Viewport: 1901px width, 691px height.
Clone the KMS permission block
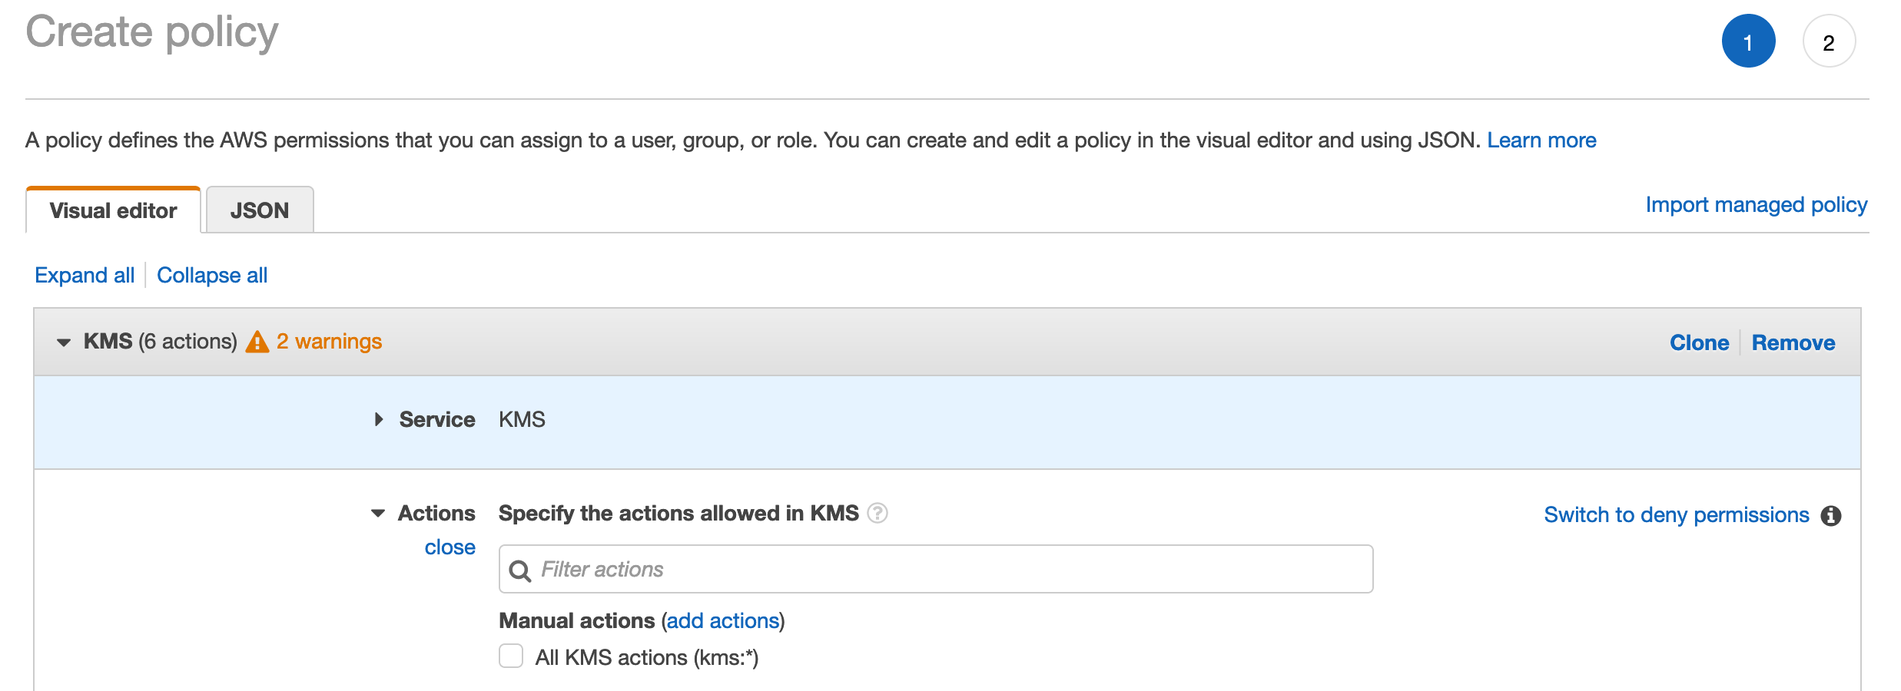(1699, 342)
